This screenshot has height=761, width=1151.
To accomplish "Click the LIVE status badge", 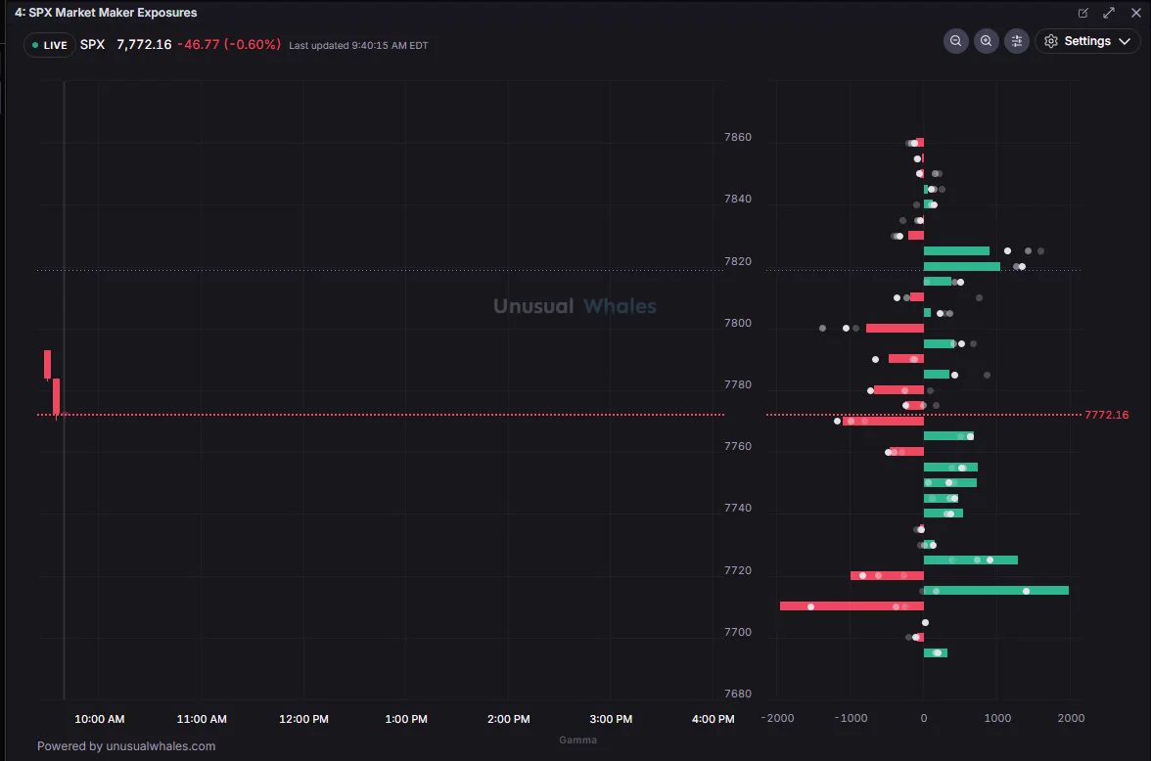I will (49, 45).
